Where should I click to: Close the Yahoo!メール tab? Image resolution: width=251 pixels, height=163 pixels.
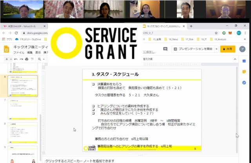(44, 26)
